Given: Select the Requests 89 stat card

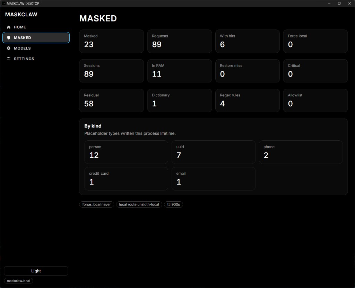Looking at the screenshot, I should [180, 41].
